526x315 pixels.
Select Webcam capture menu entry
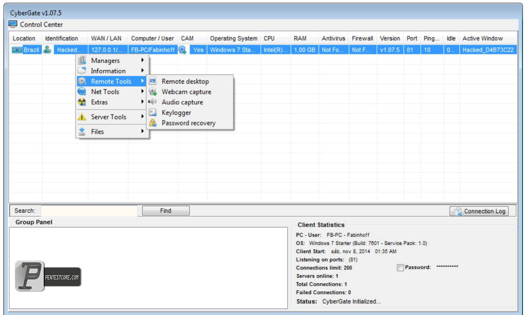189,92
